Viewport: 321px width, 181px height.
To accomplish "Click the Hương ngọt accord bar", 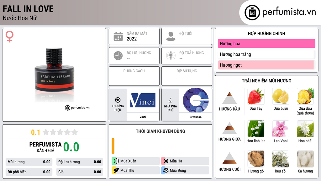I will click(x=266, y=65).
